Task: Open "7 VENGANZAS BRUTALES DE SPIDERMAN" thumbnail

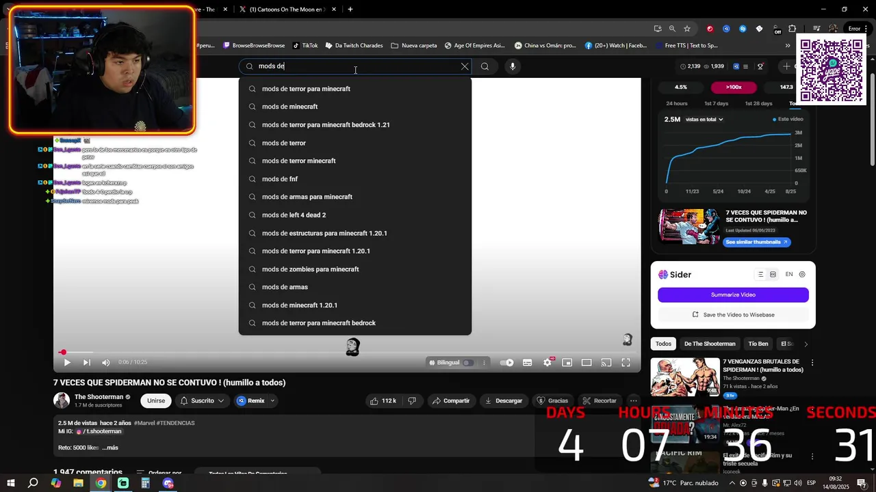Action: tap(685, 377)
